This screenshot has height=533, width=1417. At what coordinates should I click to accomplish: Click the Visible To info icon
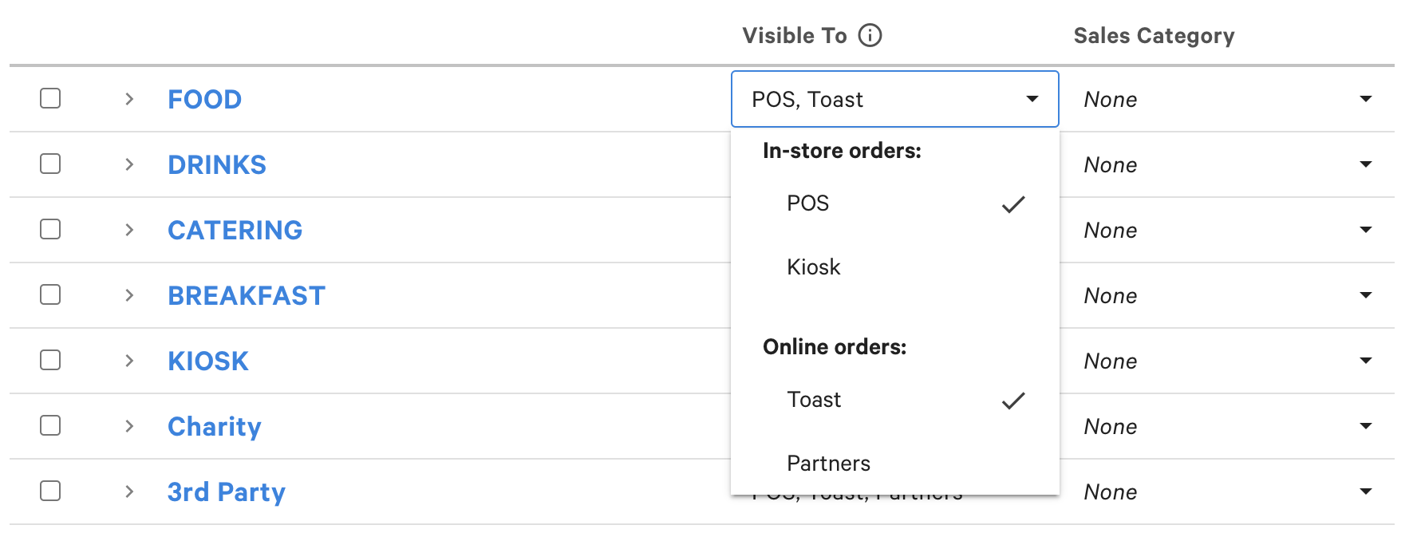click(x=872, y=34)
